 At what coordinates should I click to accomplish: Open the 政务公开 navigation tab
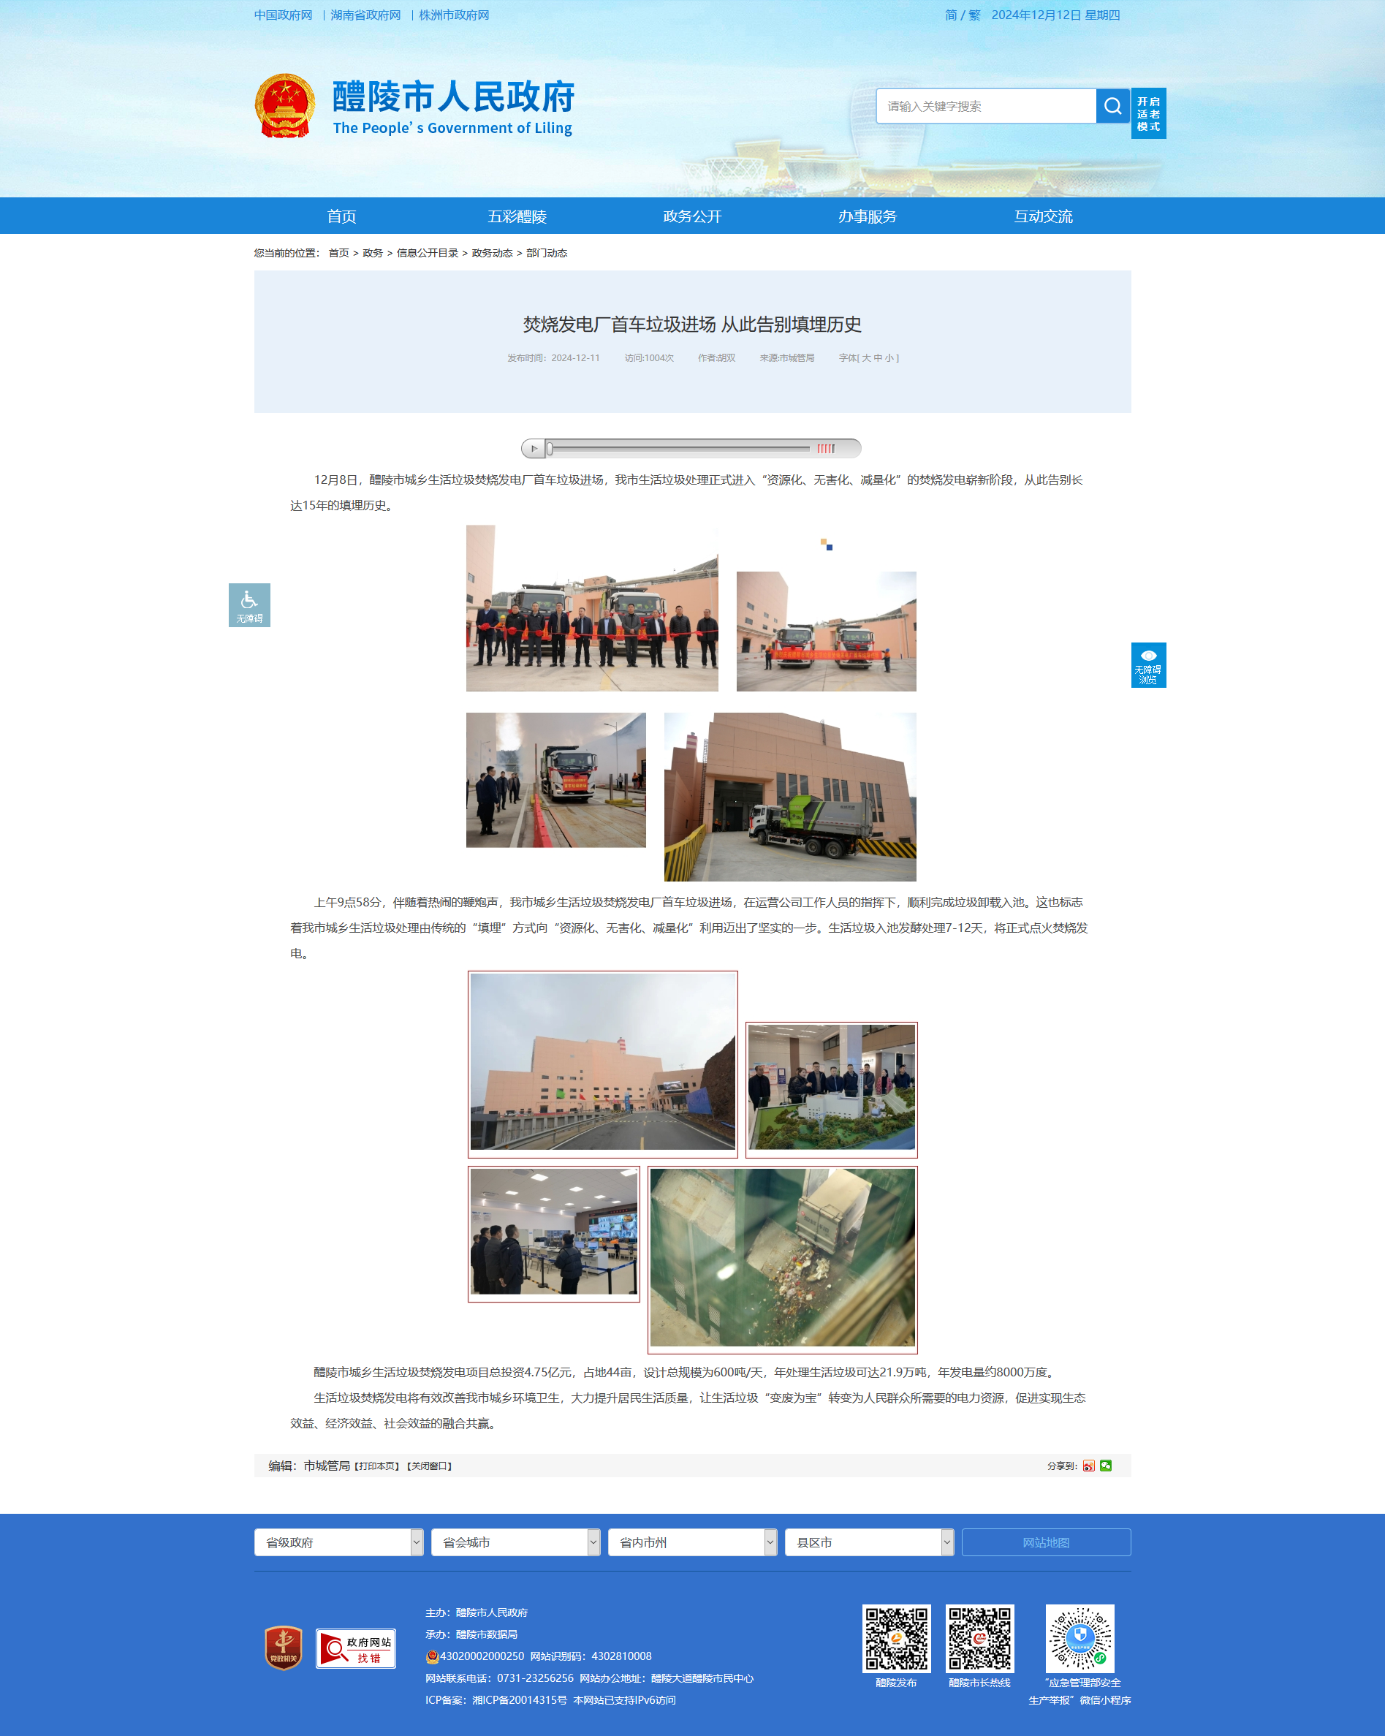tap(693, 216)
